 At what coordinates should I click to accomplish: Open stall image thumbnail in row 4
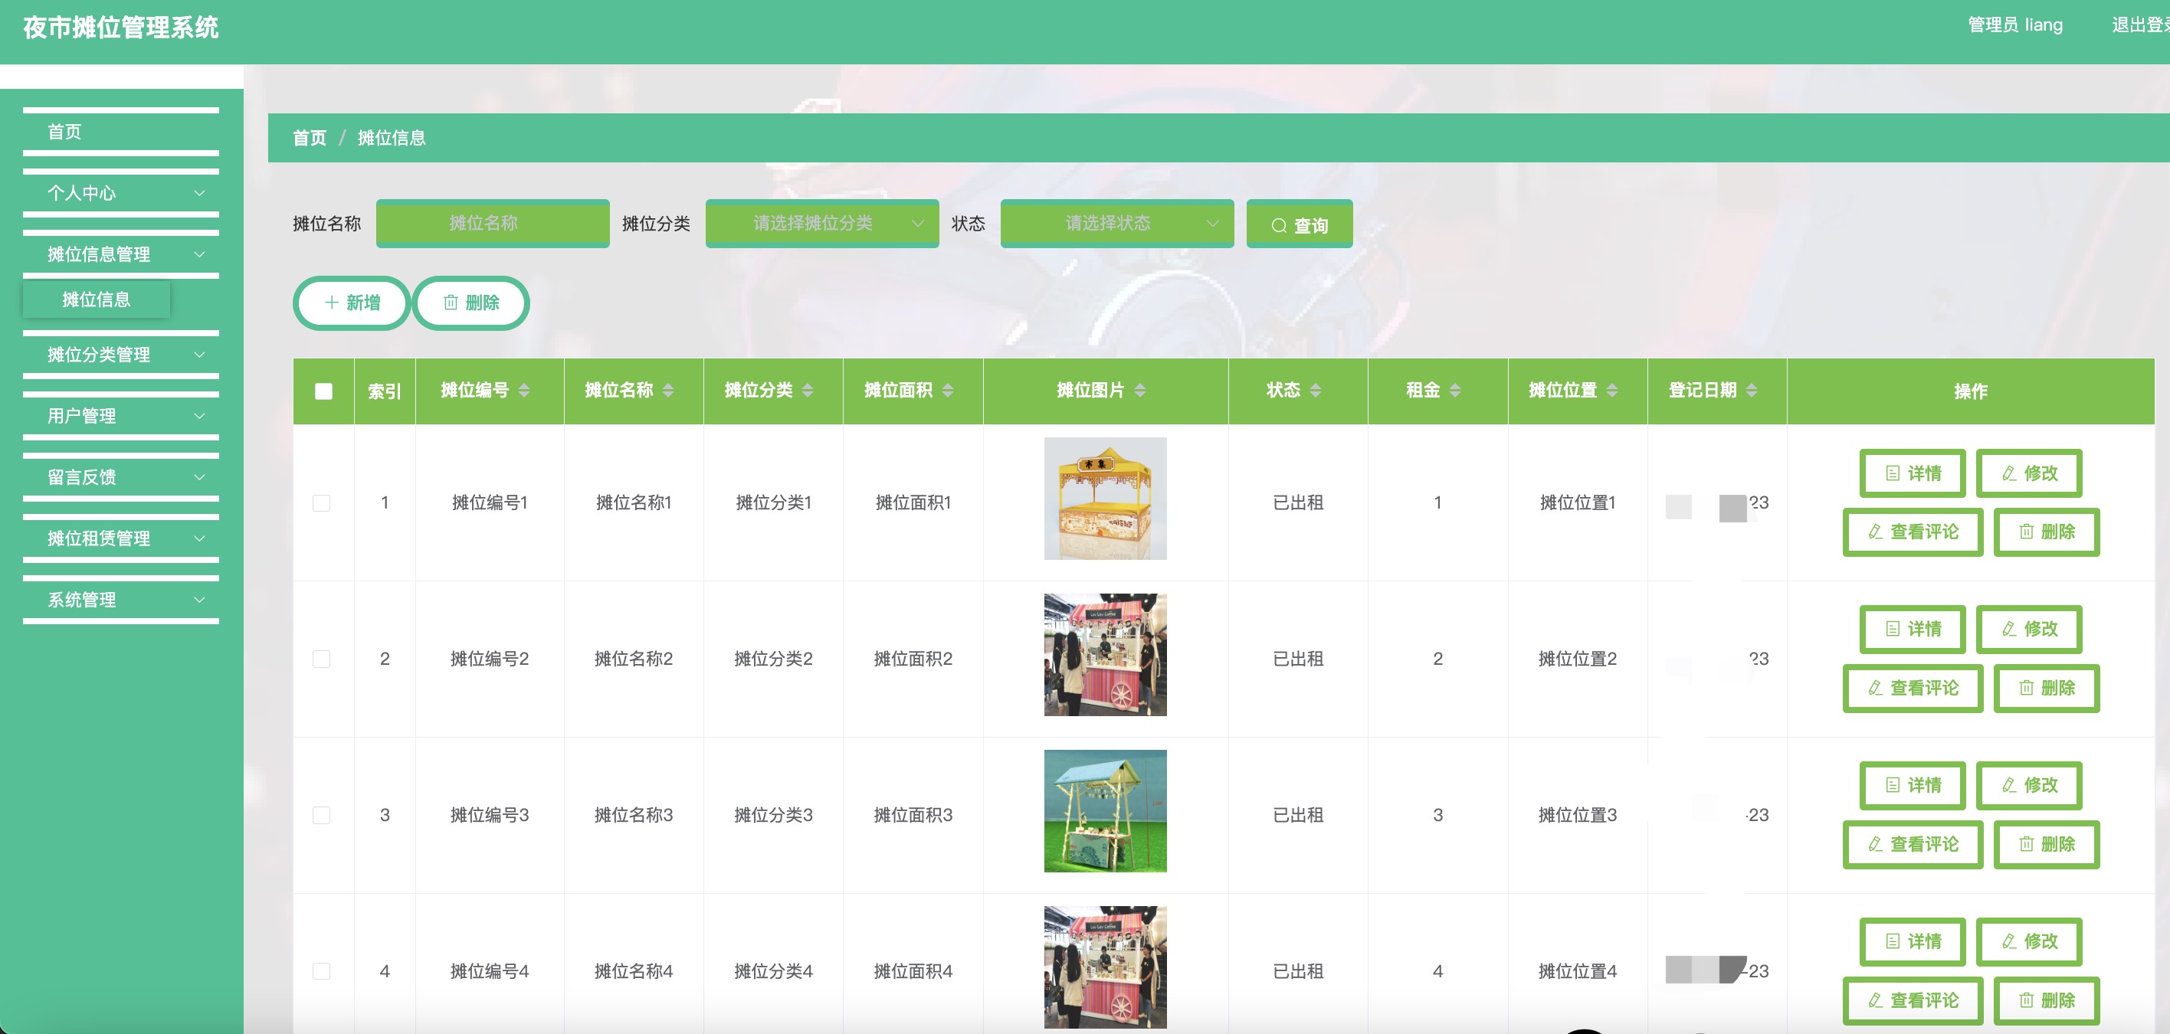point(1105,967)
